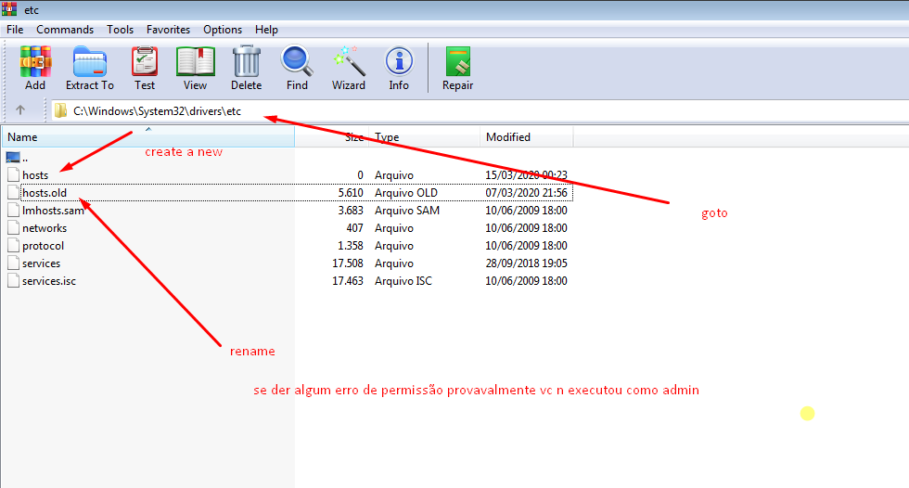Image resolution: width=909 pixels, height=488 pixels.
Task: Click the type 'Arquivo ISC' cell
Action: pyautogui.click(x=403, y=281)
